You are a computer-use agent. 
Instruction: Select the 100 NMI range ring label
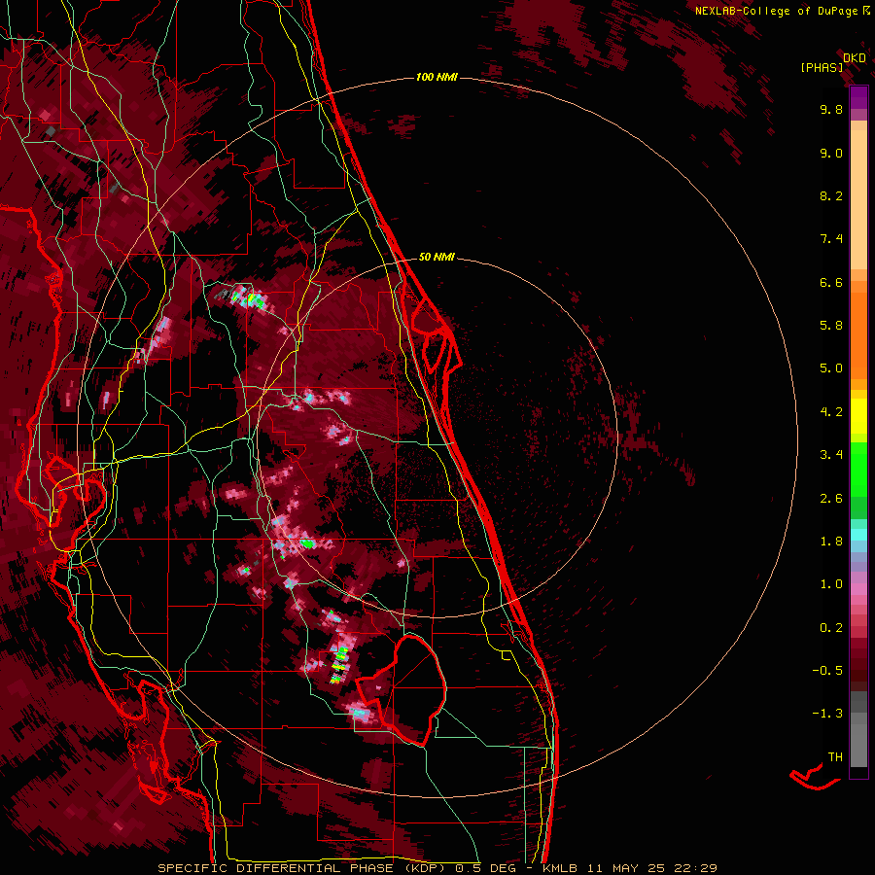437,77
